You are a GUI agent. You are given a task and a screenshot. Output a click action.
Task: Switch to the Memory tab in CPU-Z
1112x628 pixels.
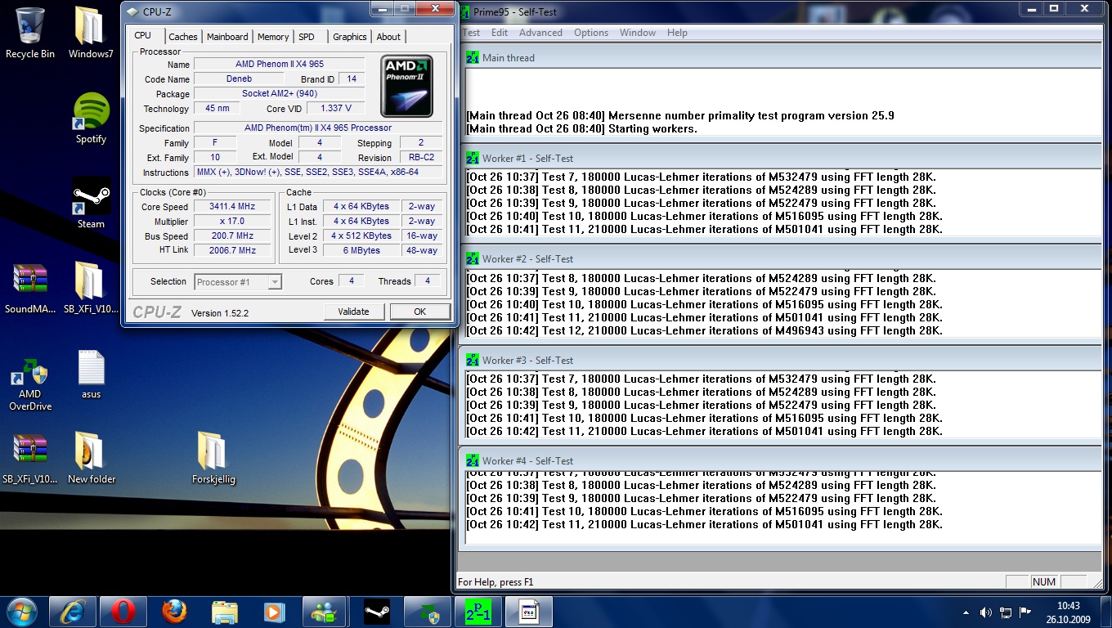273,37
